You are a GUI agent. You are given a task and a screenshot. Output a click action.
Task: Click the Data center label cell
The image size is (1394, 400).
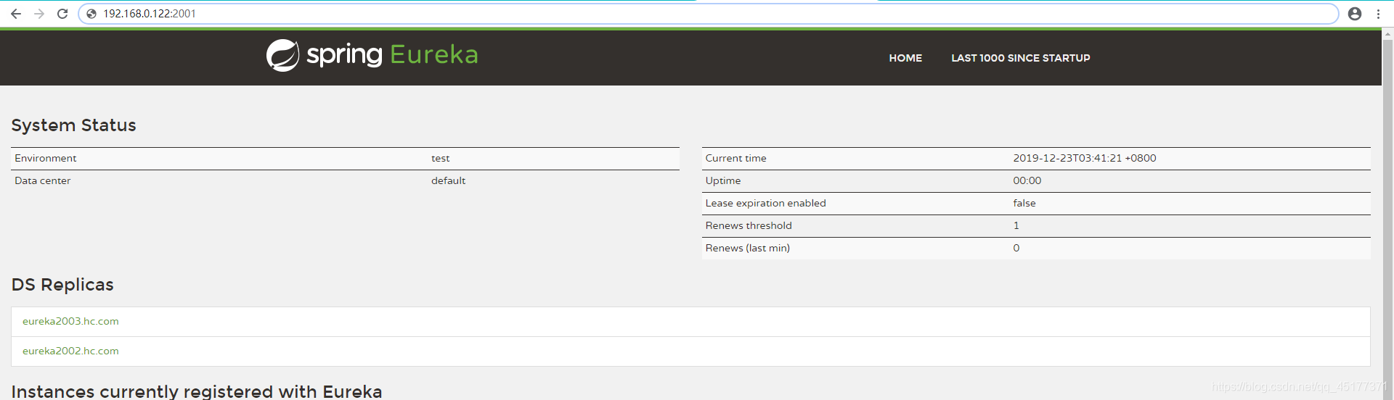[x=43, y=180]
